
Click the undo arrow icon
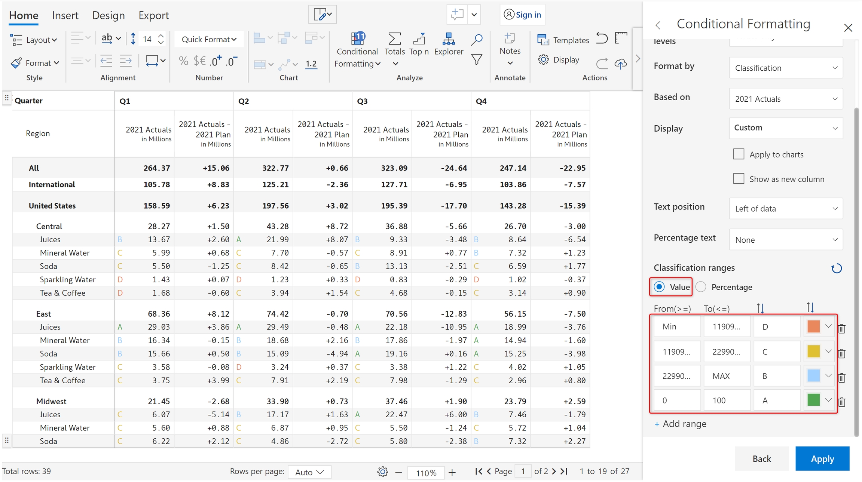tap(602, 39)
